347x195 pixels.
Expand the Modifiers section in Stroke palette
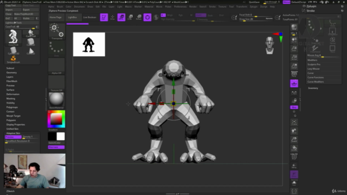pyautogui.click(x=312, y=60)
